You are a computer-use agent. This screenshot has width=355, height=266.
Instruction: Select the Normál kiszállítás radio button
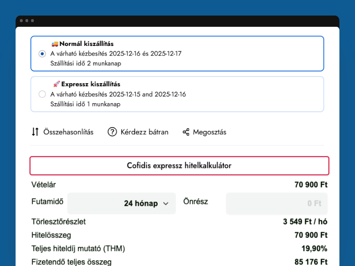42,54
